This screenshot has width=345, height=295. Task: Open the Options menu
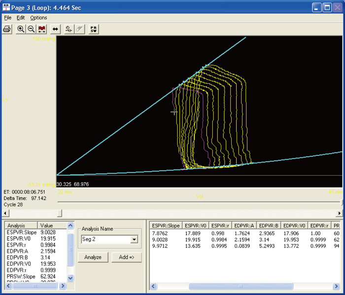point(38,18)
